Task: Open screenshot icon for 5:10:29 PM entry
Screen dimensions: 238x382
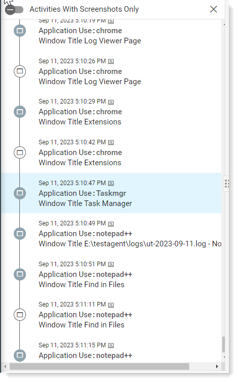Action: [x=111, y=102]
